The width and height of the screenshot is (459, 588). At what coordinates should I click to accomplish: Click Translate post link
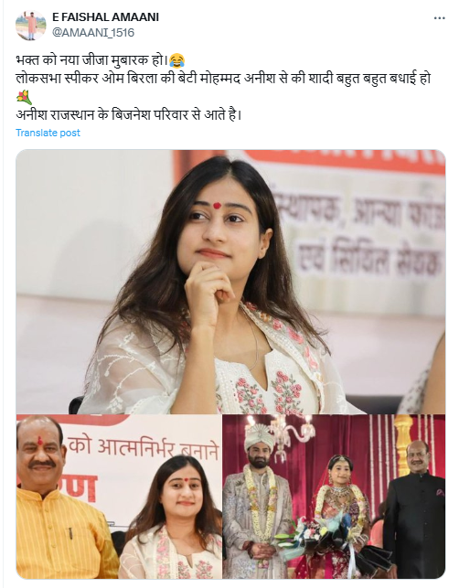48,133
